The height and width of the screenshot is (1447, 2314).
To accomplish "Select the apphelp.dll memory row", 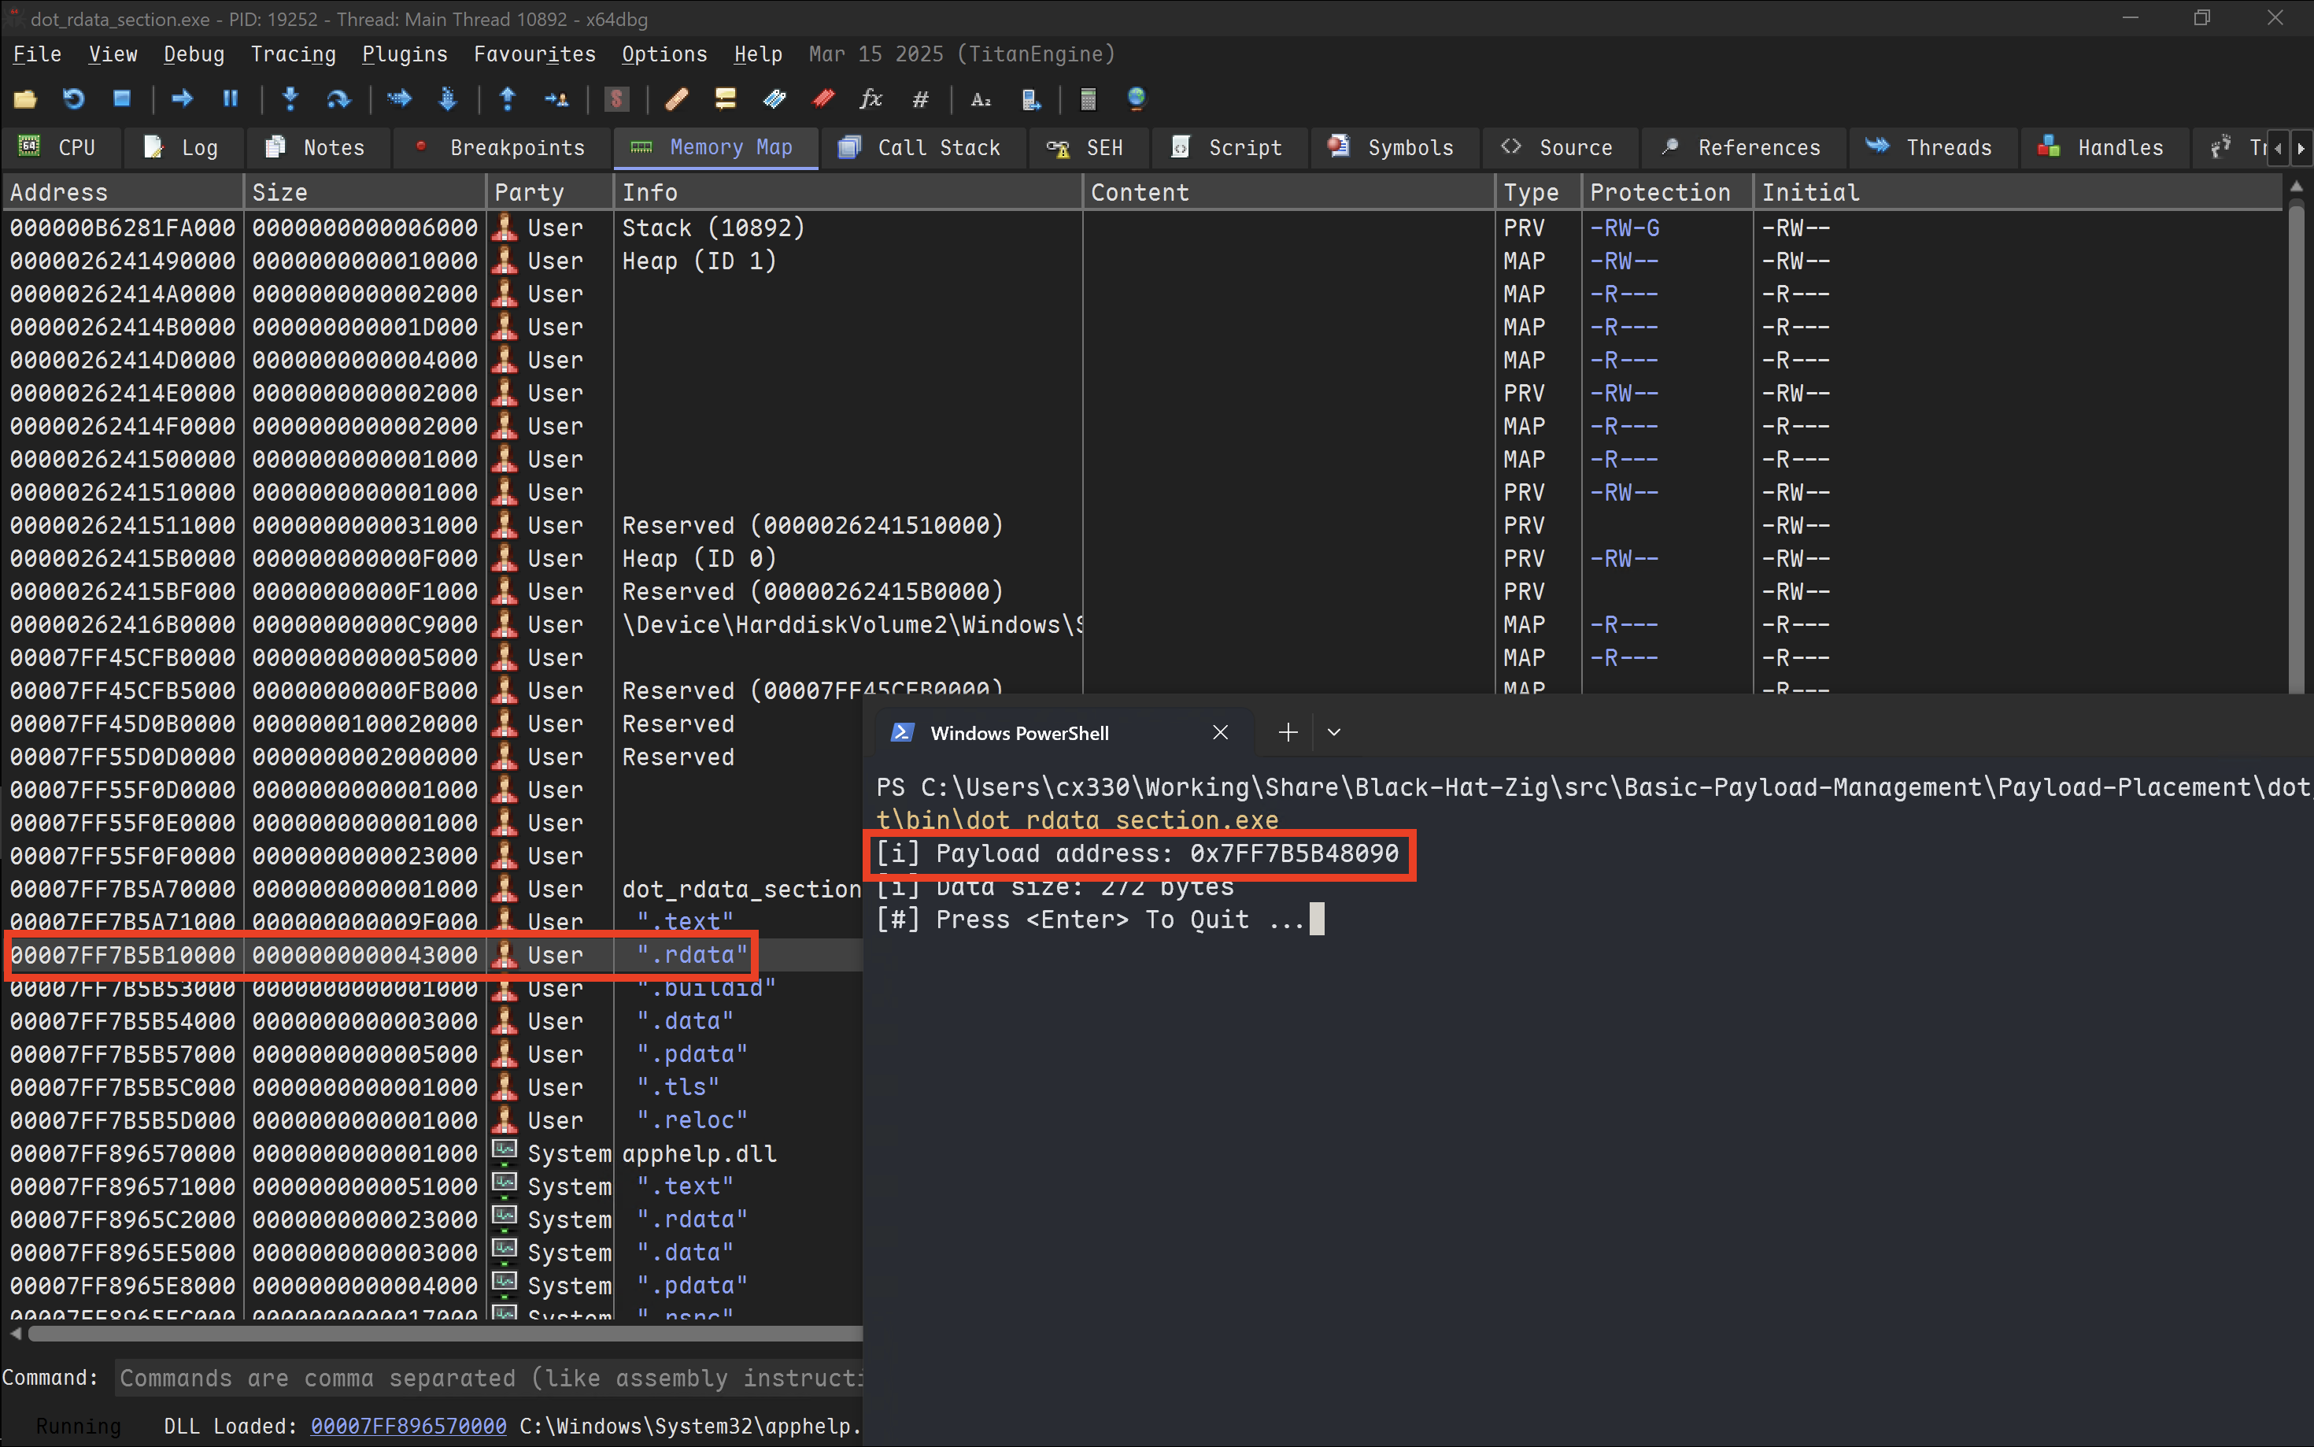I will point(434,1153).
